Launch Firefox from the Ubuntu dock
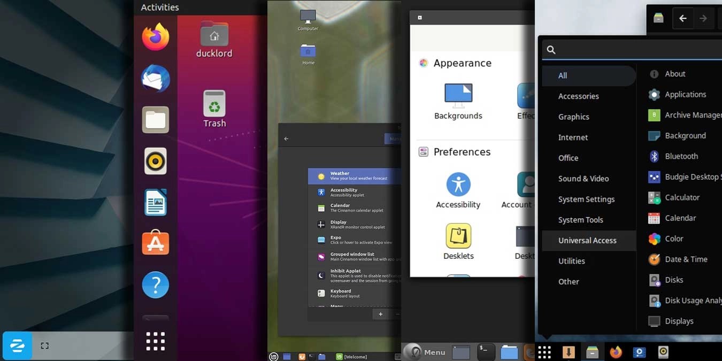Image resolution: width=722 pixels, height=361 pixels. coord(156,37)
